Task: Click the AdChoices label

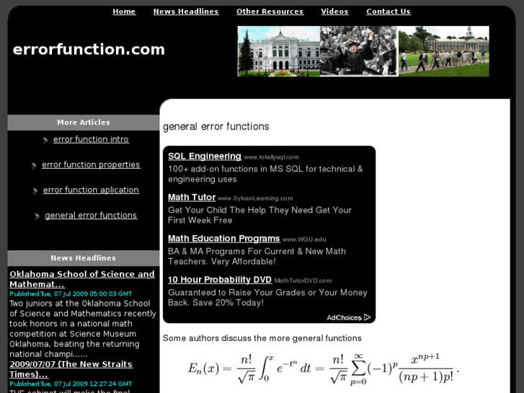Action: (x=345, y=318)
